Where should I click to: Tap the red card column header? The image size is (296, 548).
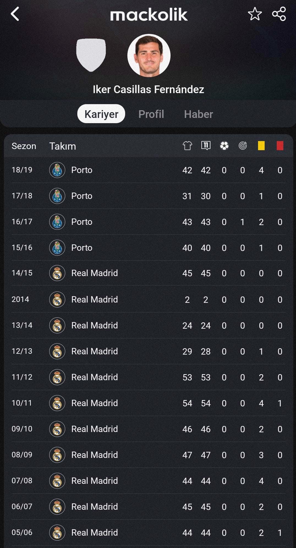click(x=280, y=145)
